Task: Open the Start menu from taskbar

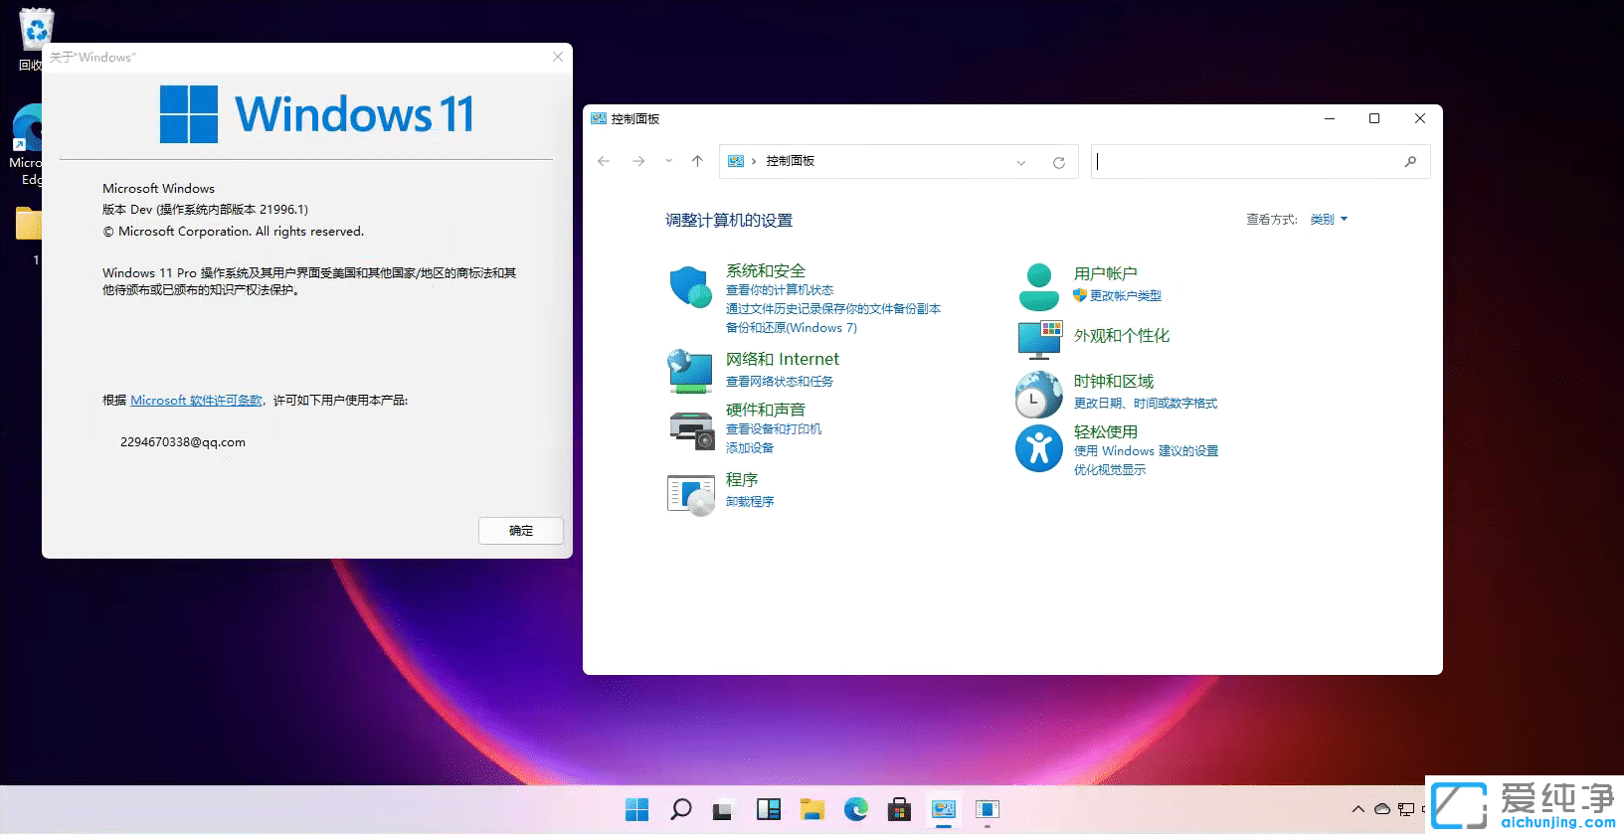Action: point(636,809)
